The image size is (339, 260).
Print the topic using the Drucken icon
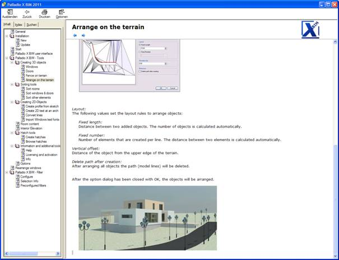coord(44,12)
